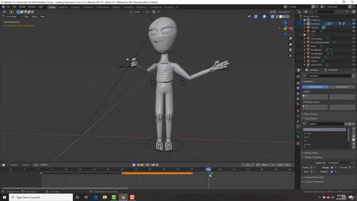Select the Pose Position button
Image resolution: width=357 pixels, height=201 pixels.
[x=315, y=87]
